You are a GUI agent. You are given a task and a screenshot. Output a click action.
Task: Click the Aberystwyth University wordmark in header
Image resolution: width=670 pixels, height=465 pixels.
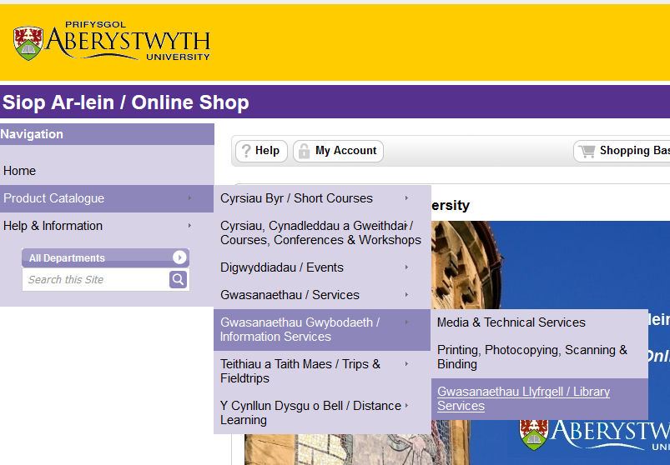[128, 42]
